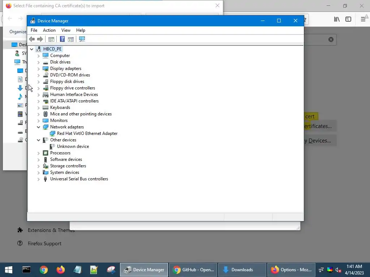The image size is (370, 277).
Task: Expand Floppy drive controllers chevron
Action: 38,88
